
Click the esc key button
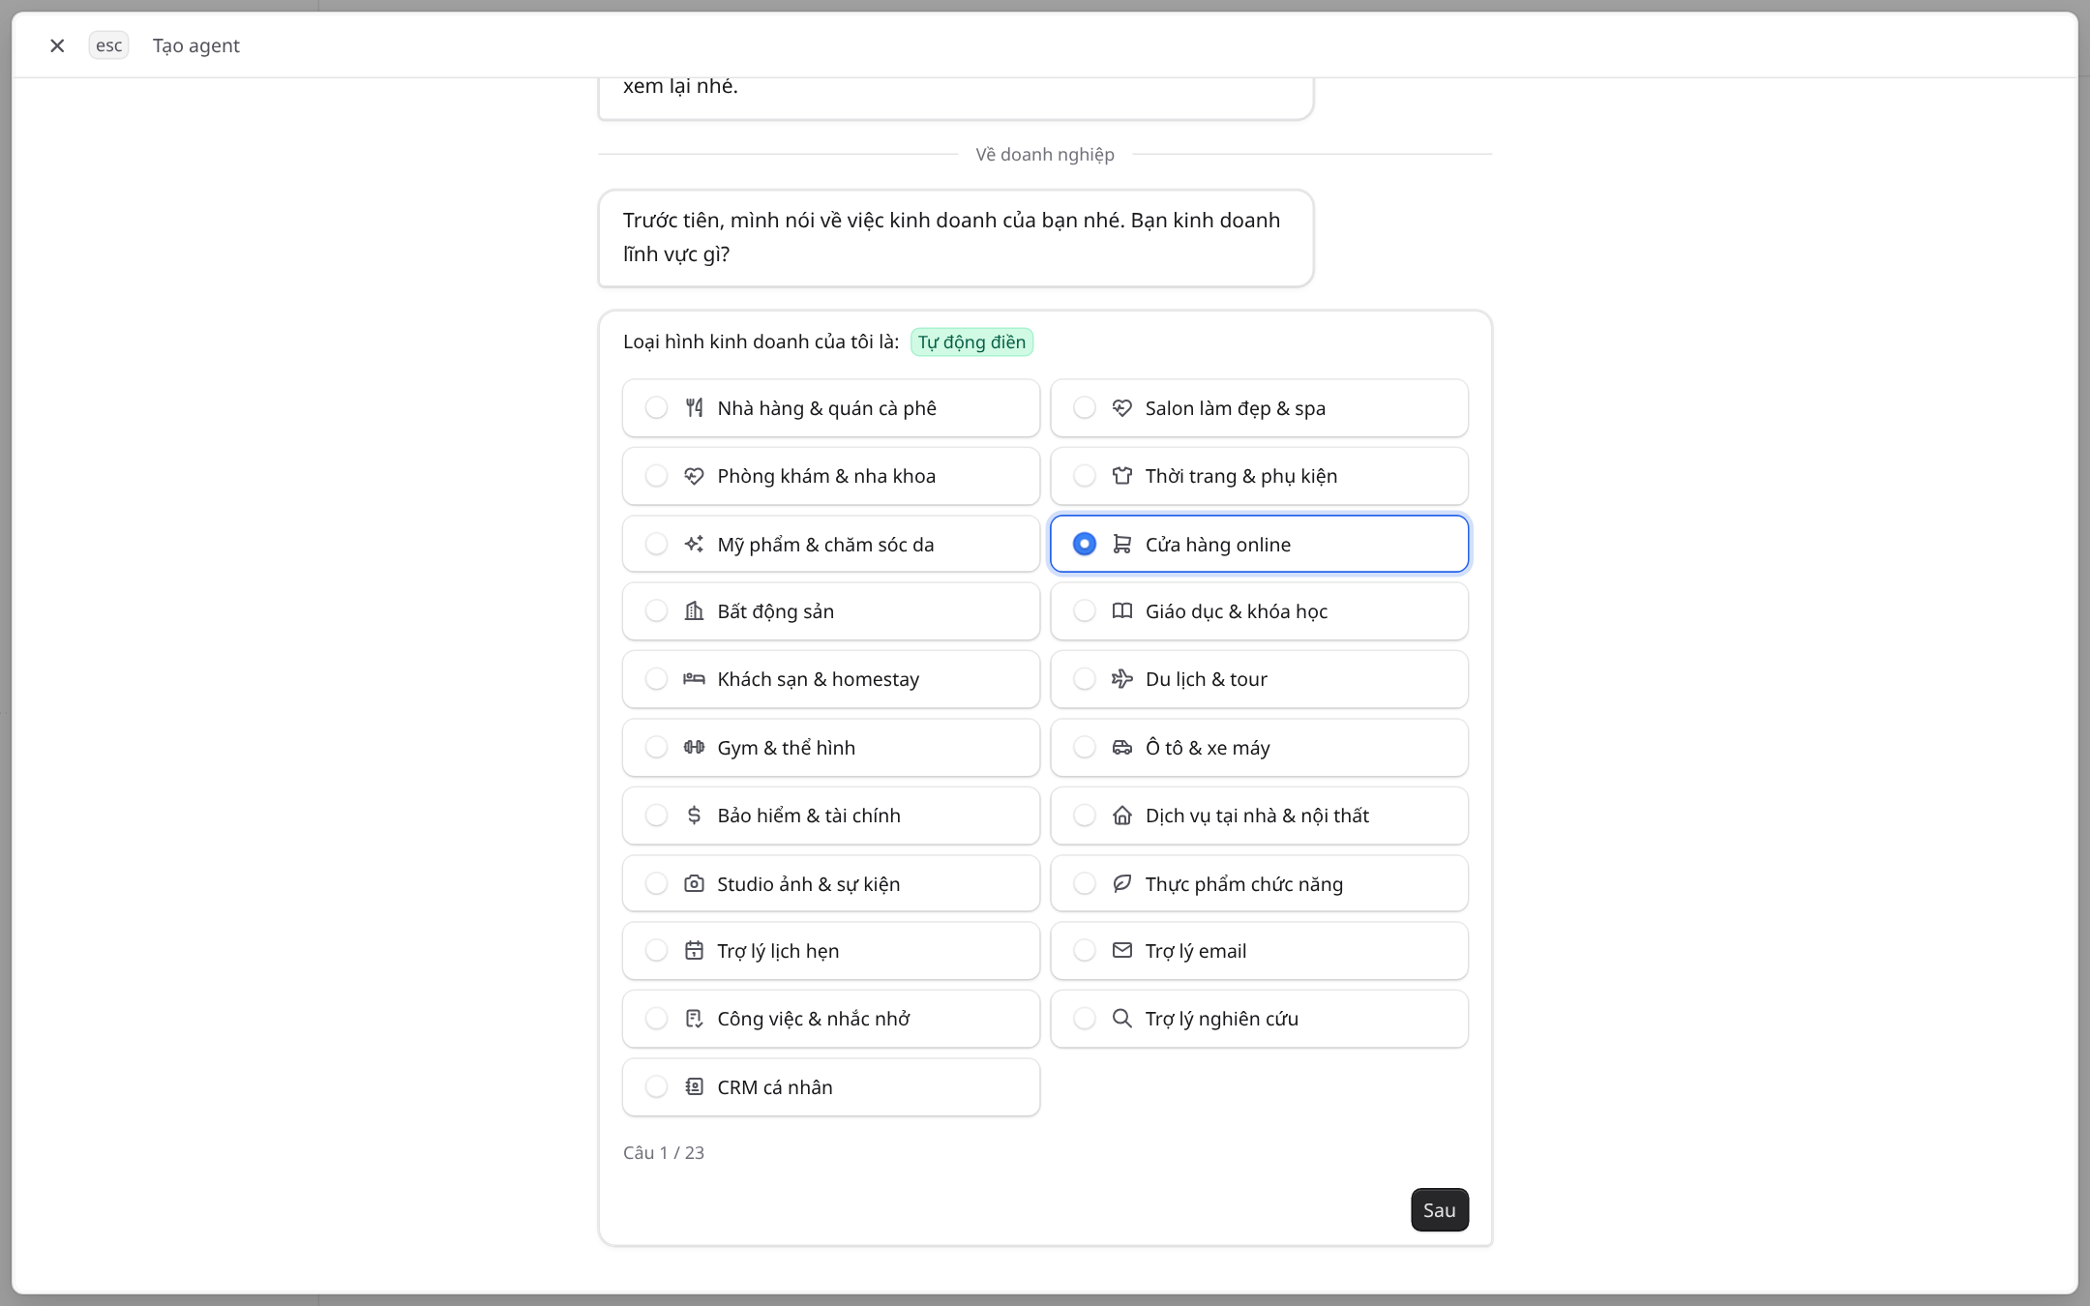[108, 45]
